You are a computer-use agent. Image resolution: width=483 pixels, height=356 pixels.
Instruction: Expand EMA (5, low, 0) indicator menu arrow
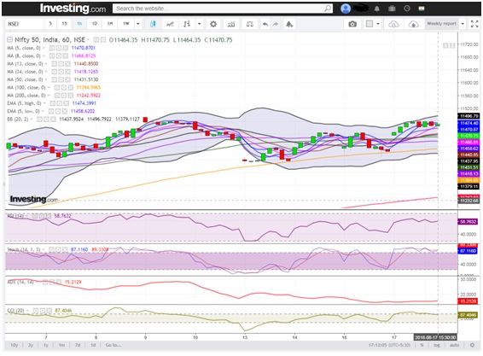click(x=44, y=111)
